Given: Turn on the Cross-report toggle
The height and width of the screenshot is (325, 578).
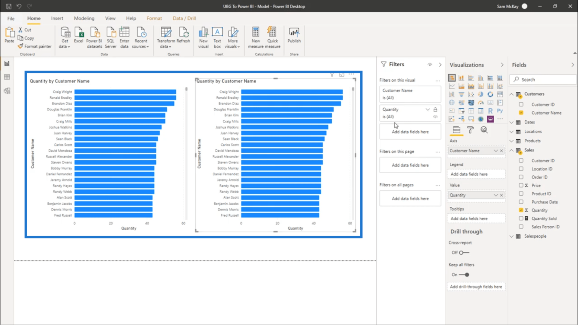Looking at the screenshot, I should click(464, 252).
